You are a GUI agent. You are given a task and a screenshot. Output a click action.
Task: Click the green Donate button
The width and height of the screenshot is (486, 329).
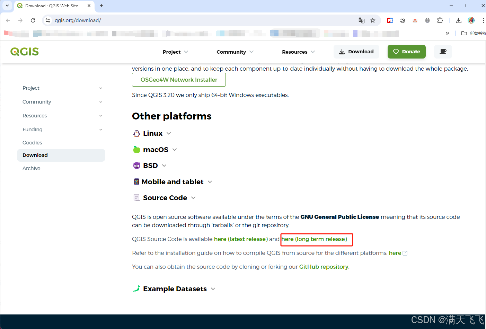tap(407, 52)
